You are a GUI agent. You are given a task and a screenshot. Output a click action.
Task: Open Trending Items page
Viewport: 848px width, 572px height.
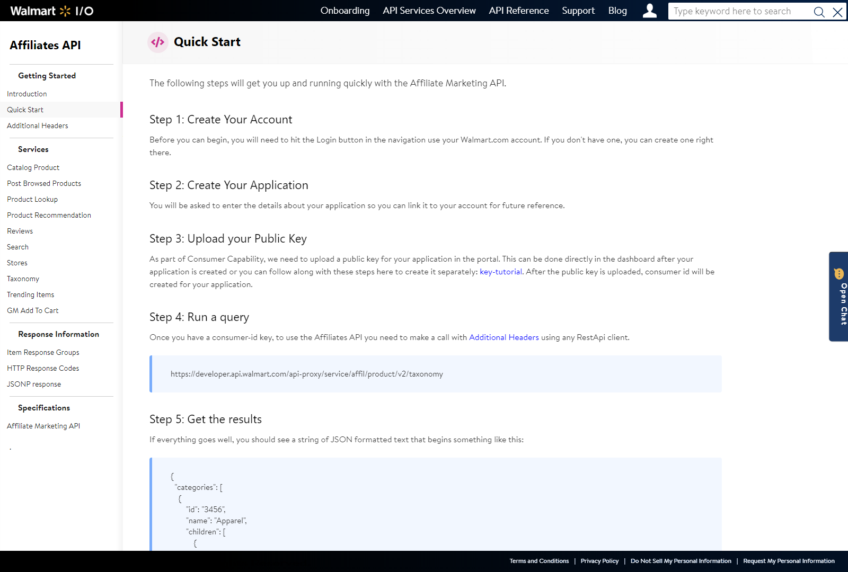[x=31, y=294]
